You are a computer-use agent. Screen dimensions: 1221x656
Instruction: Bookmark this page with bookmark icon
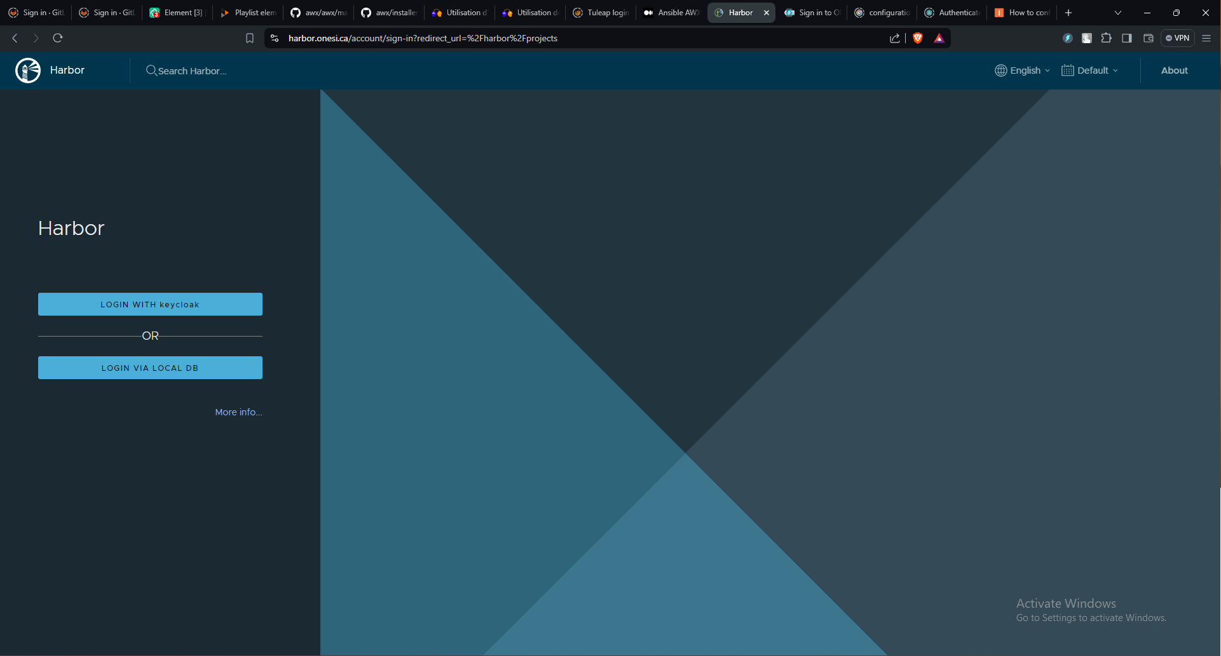[250, 38]
